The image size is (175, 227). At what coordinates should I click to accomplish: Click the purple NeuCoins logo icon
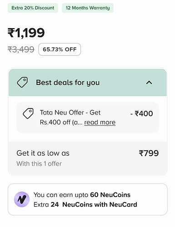pos(22,199)
